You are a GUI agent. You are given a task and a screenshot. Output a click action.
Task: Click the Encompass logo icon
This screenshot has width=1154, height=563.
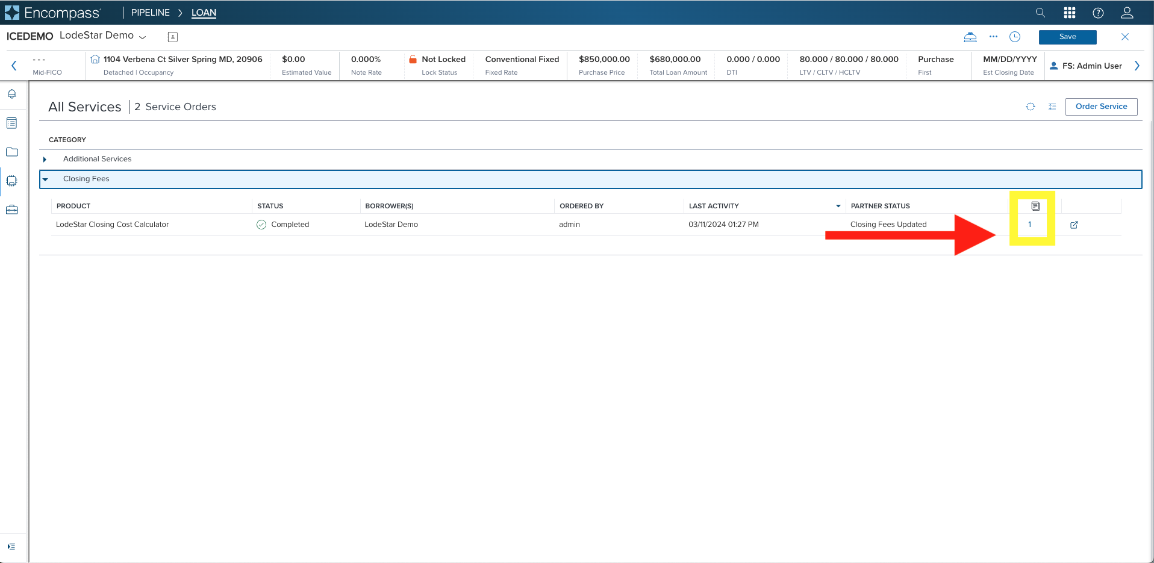(12, 13)
